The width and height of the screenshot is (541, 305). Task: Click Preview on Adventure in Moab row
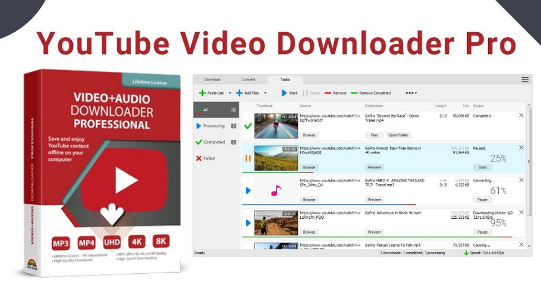[374, 232]
